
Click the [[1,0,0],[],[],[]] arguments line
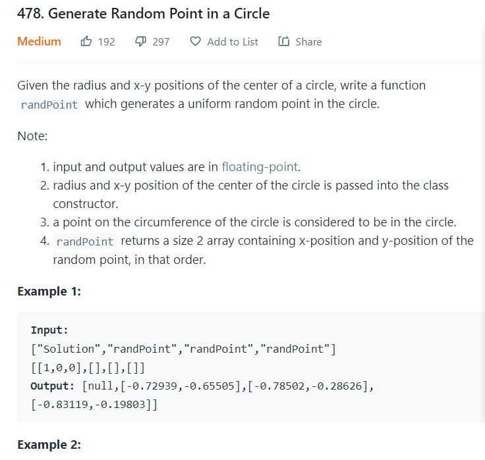coord(88,368)
